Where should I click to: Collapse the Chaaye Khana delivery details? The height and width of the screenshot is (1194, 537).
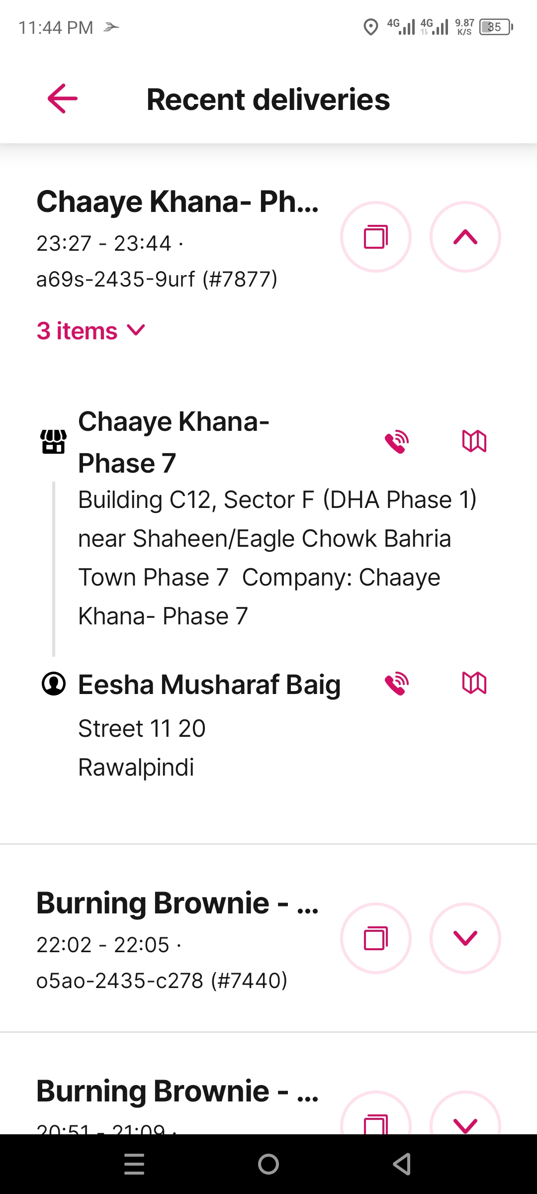click(x=465, y=237)
